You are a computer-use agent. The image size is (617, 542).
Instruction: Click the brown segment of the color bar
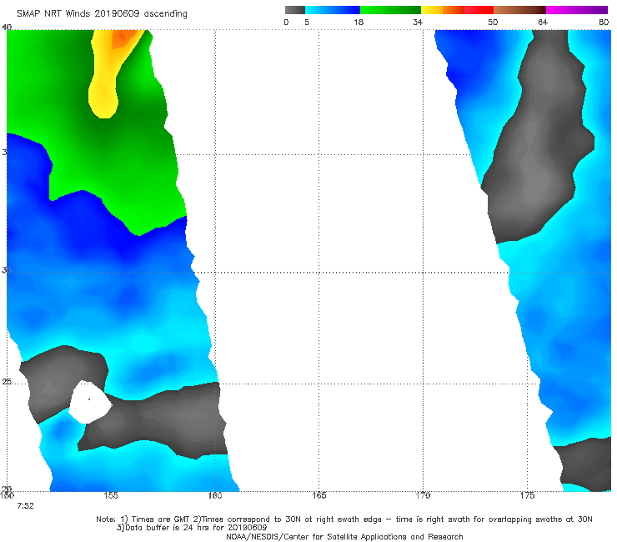pyautogui.click(x=519, y=10)
